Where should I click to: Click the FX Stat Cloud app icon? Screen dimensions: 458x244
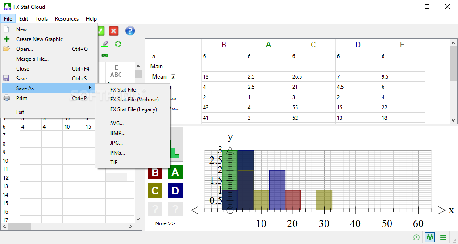pos(7,7)
